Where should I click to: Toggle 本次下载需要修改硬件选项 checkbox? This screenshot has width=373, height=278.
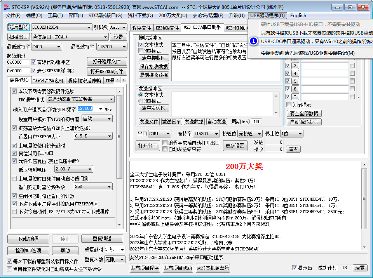point(14,91)
